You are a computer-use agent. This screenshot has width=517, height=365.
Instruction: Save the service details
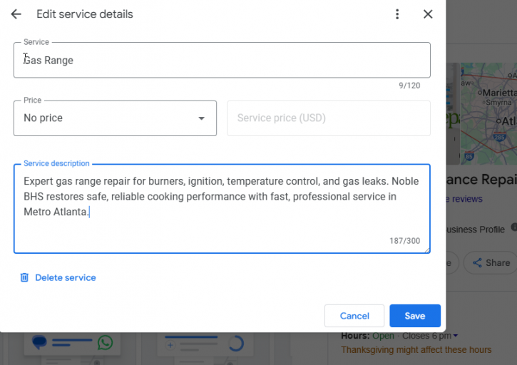click(414, 316)
